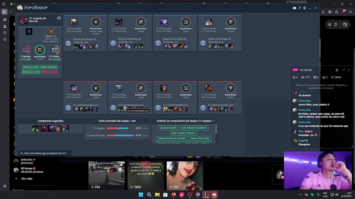Screen dimensions: 355x199
Task: Select ally champion portrait with 7.5% popularity
Action: [119, 22]
